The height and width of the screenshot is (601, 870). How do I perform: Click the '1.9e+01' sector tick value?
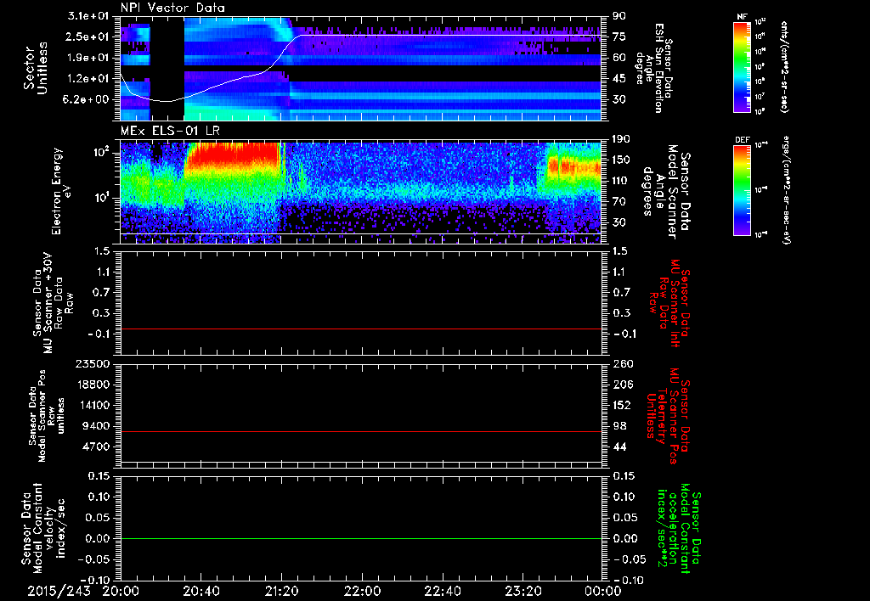pyautogui.click(x=89, y=58)
